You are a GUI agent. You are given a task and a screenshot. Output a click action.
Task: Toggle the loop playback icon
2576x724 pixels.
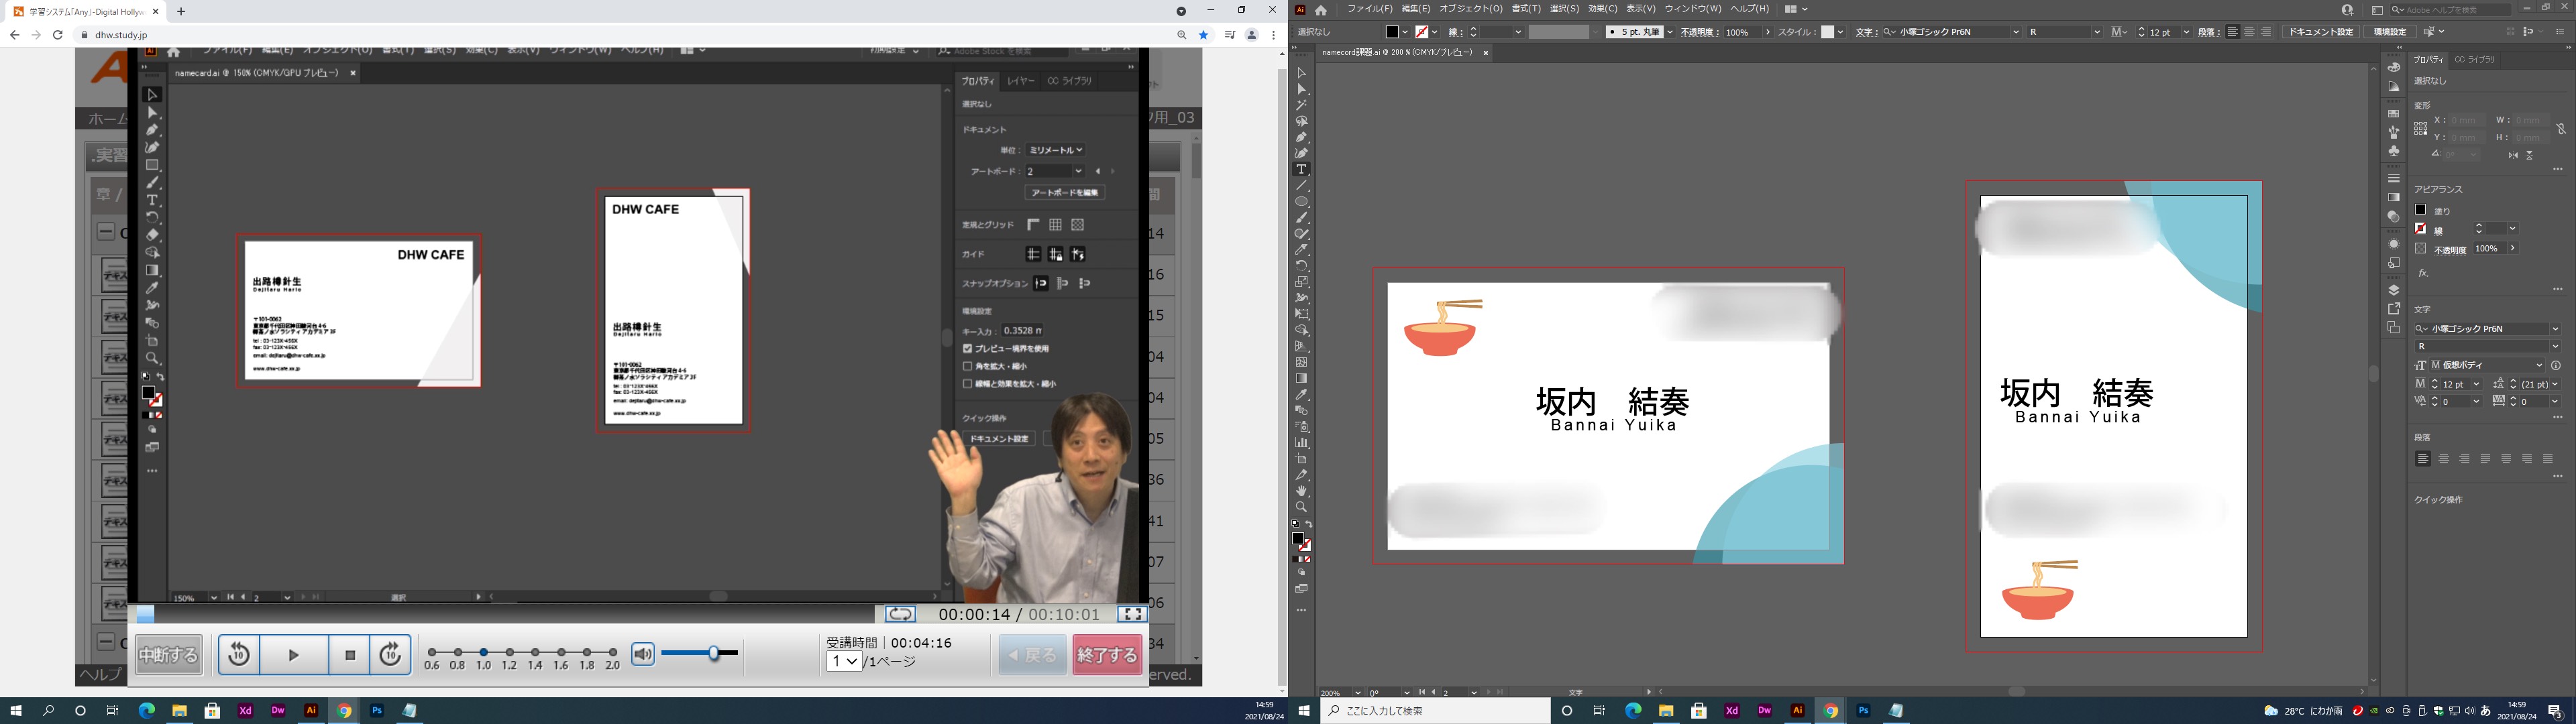click(900, 614)
